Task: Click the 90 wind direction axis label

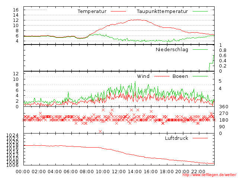Action: (222, 127)
